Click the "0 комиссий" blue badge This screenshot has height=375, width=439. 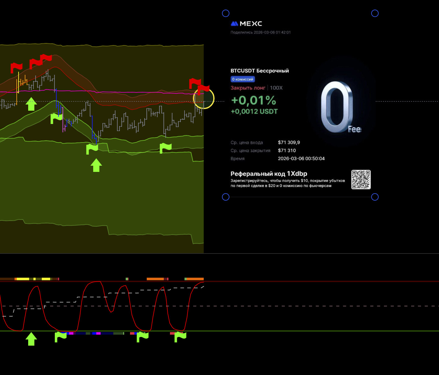[x=243, y=79]
